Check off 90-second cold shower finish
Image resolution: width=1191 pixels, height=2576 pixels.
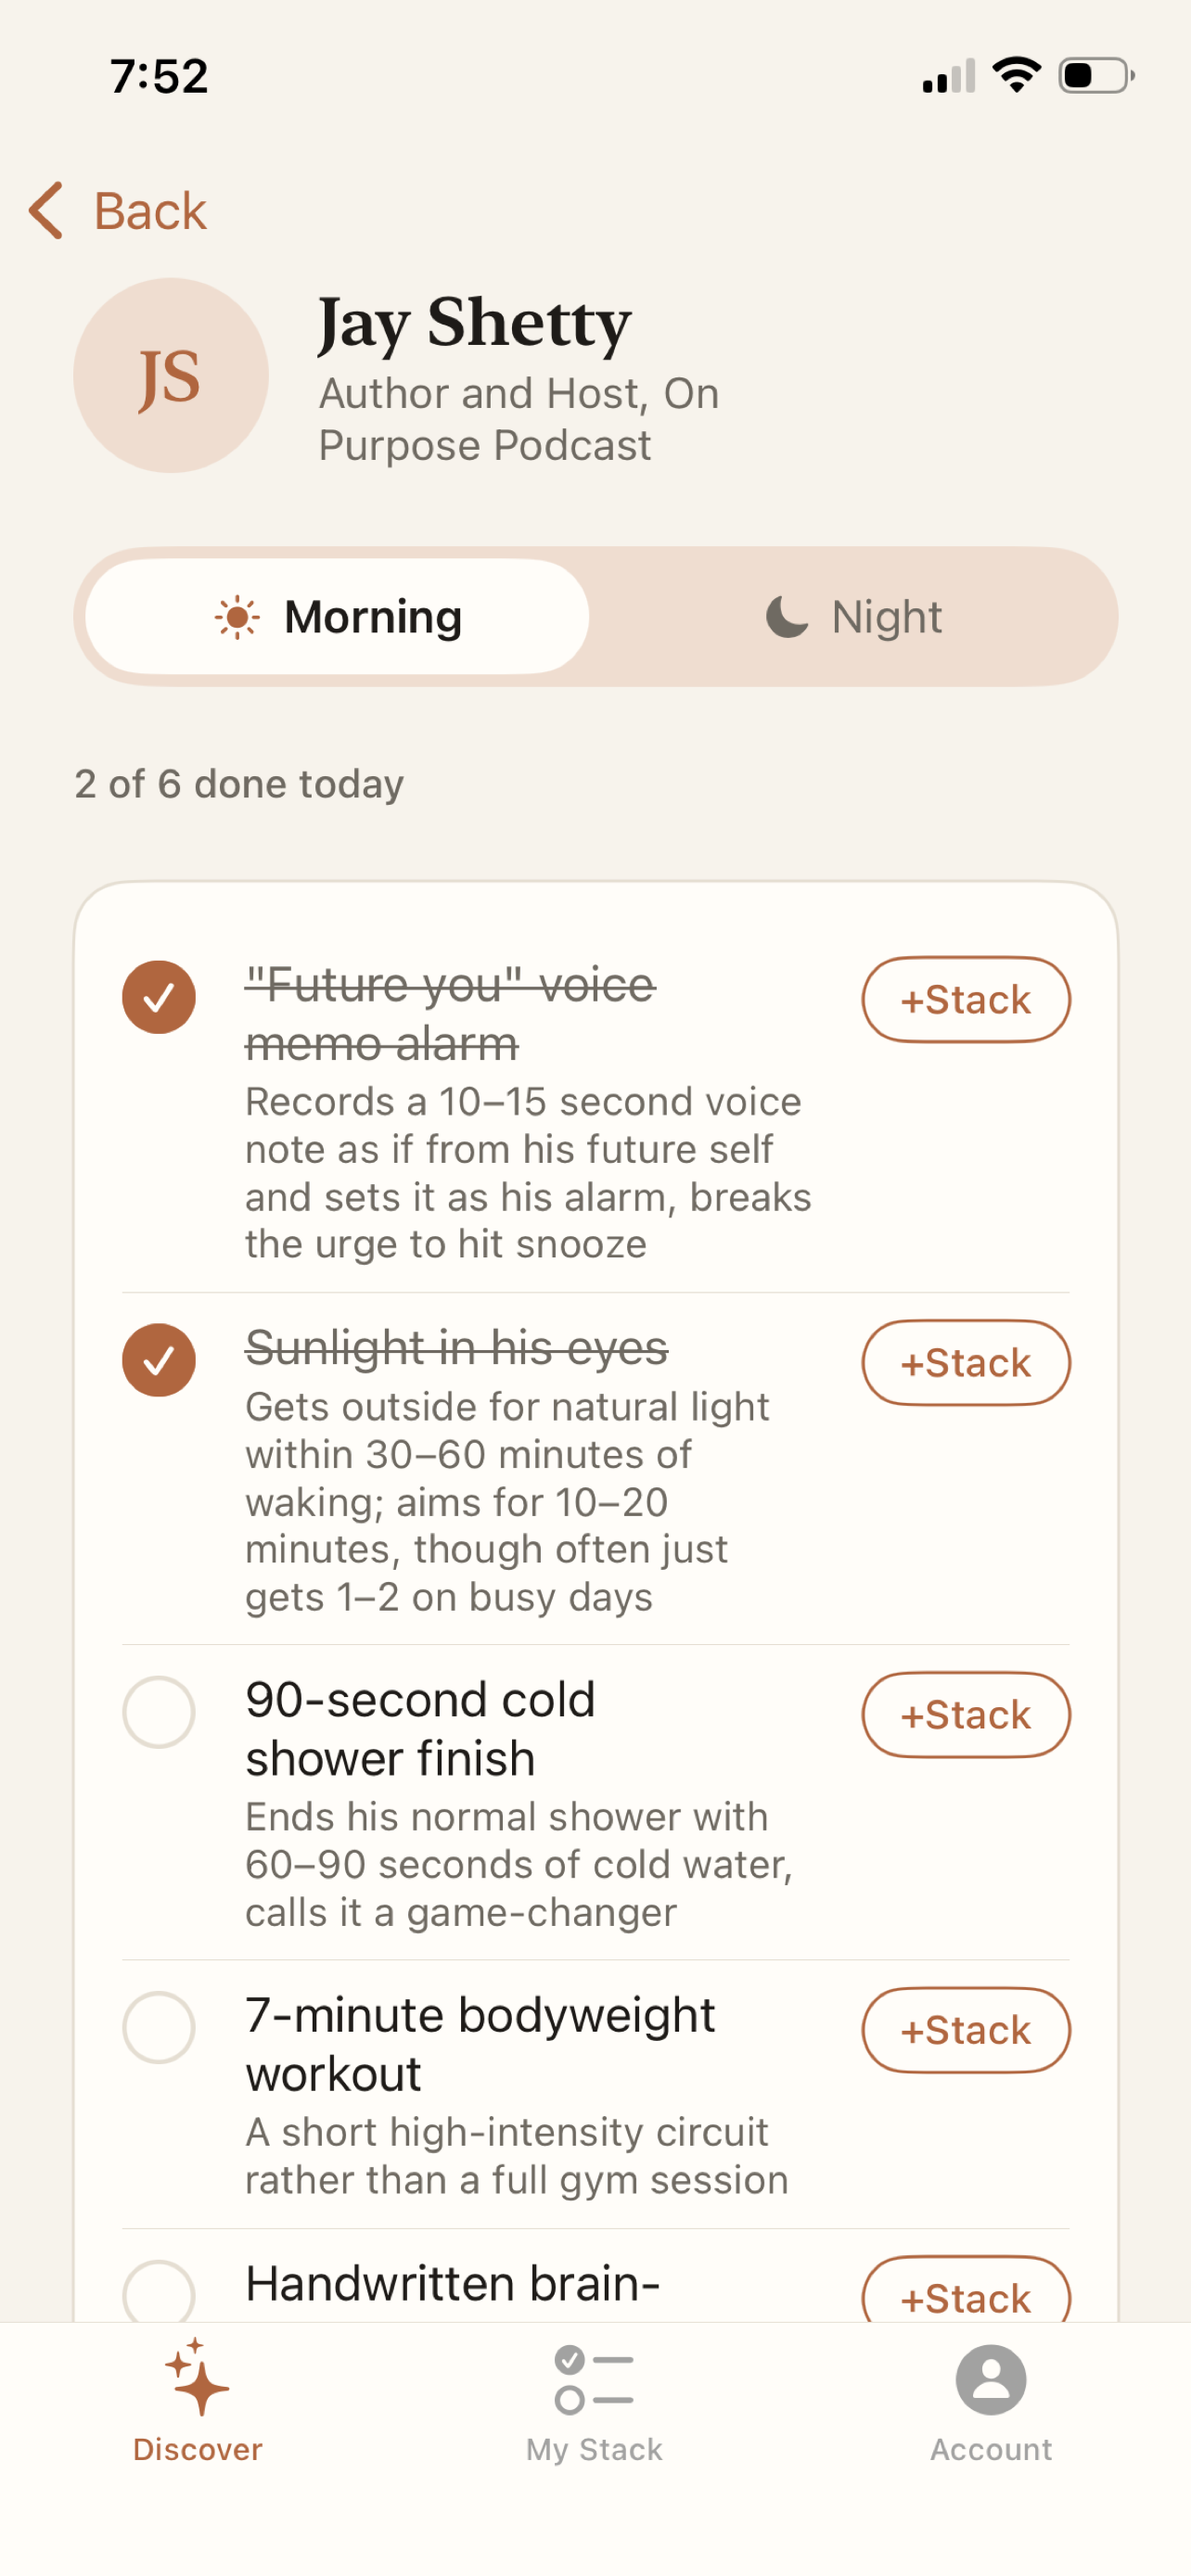159,1712
